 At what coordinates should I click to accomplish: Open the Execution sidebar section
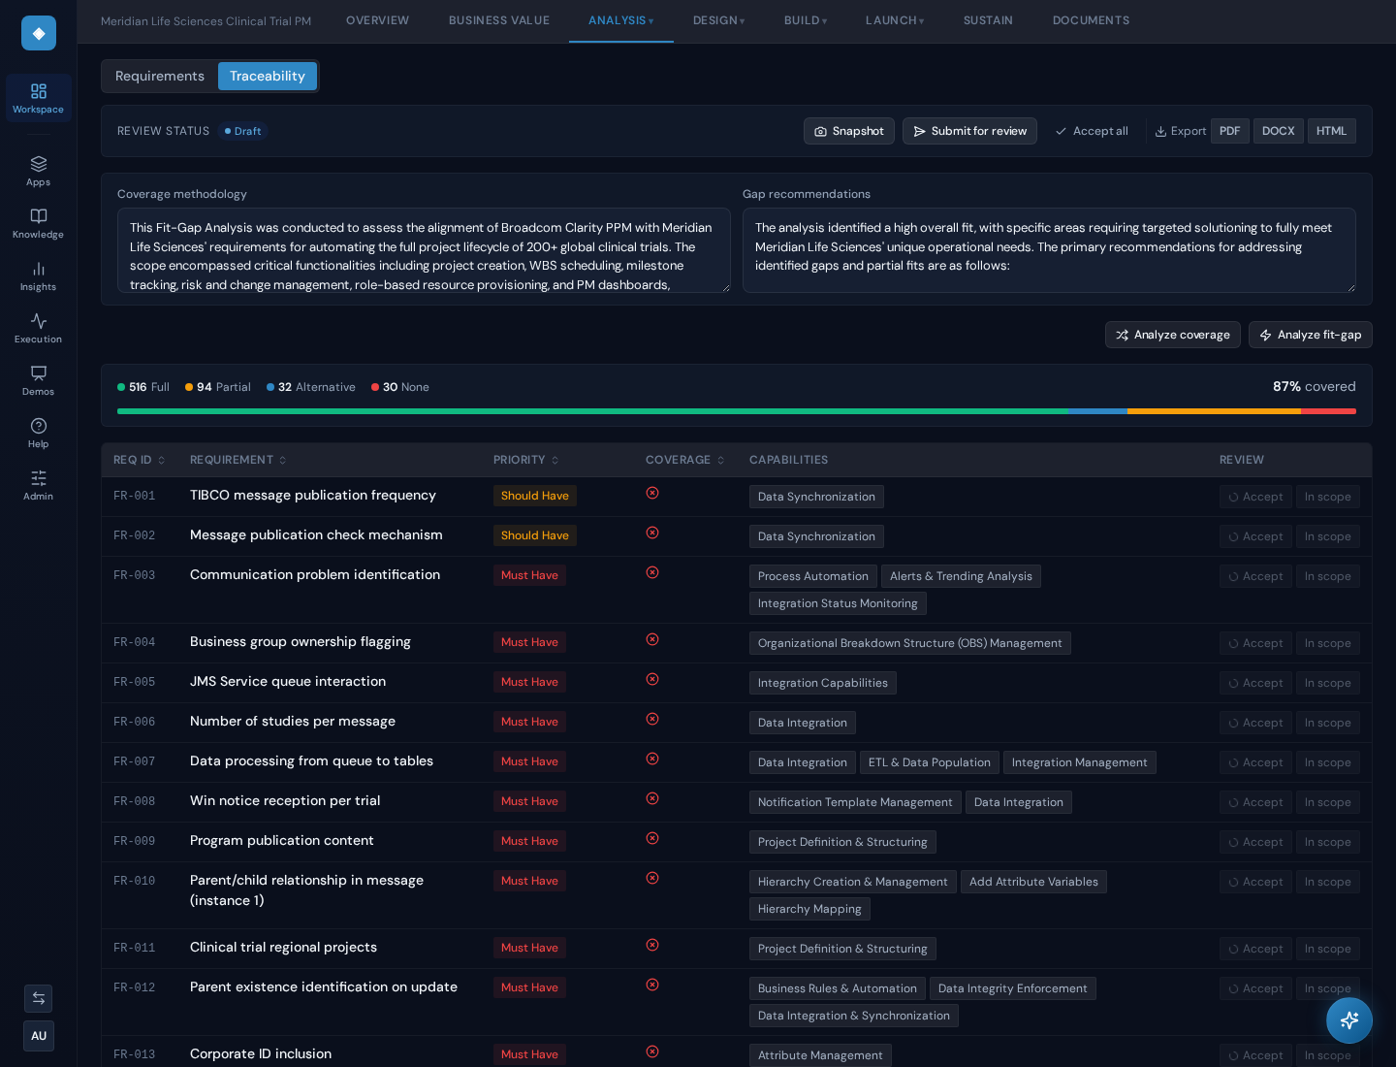tap(39, 328)
